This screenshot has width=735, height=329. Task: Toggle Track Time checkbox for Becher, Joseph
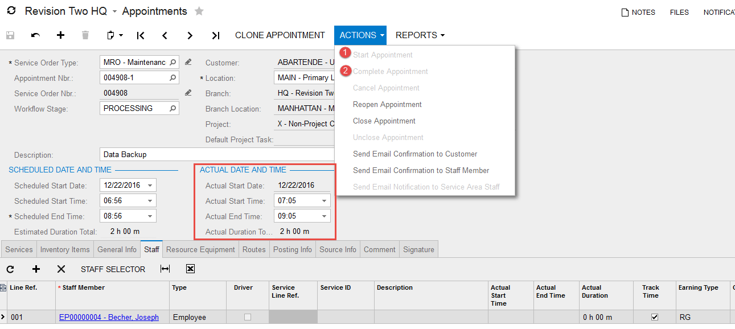click(655, 317)
